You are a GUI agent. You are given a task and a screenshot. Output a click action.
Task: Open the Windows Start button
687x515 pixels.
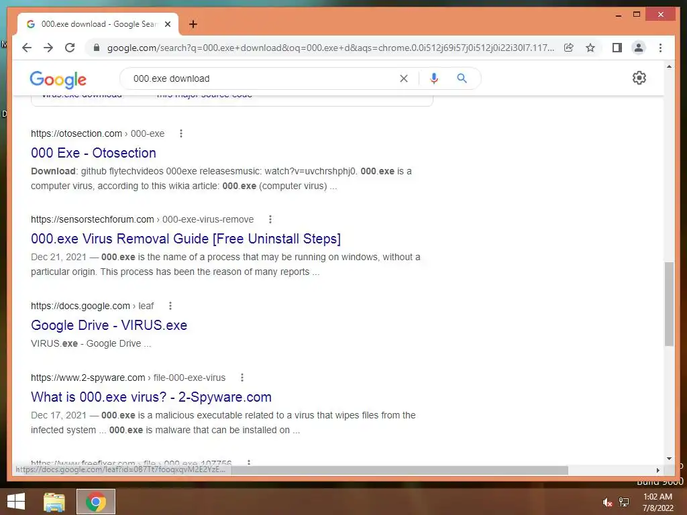pos(16,502)
